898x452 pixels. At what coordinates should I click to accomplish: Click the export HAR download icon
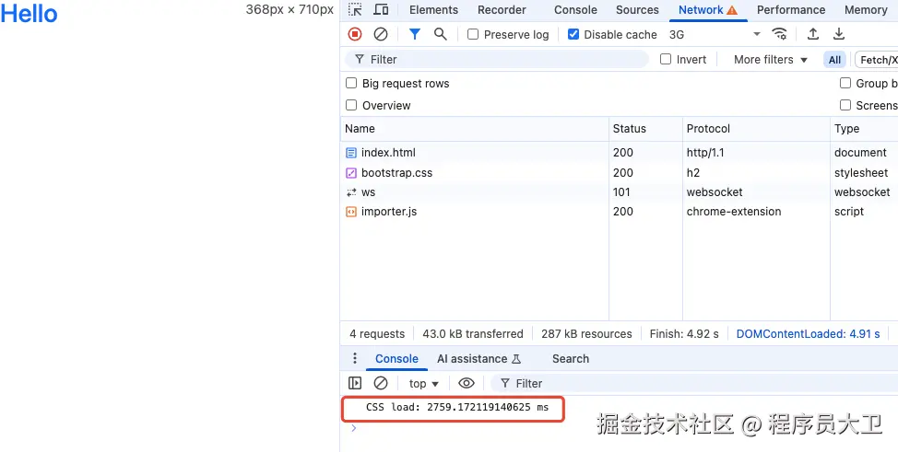839,34
